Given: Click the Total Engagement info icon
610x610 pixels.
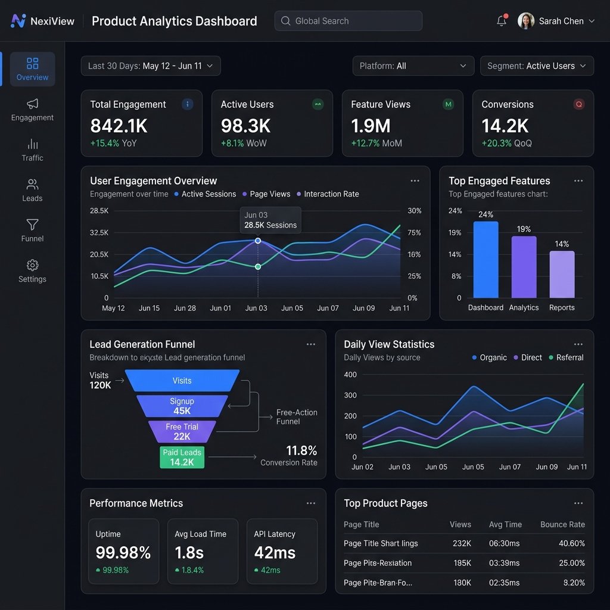Looking at the screenshot, I should click(x=188, y=104).
